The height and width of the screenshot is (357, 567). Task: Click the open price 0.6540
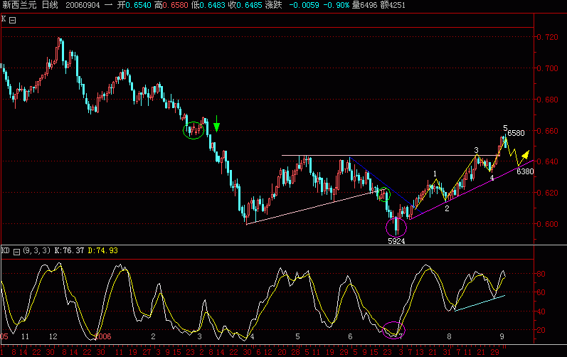[139, 6]
